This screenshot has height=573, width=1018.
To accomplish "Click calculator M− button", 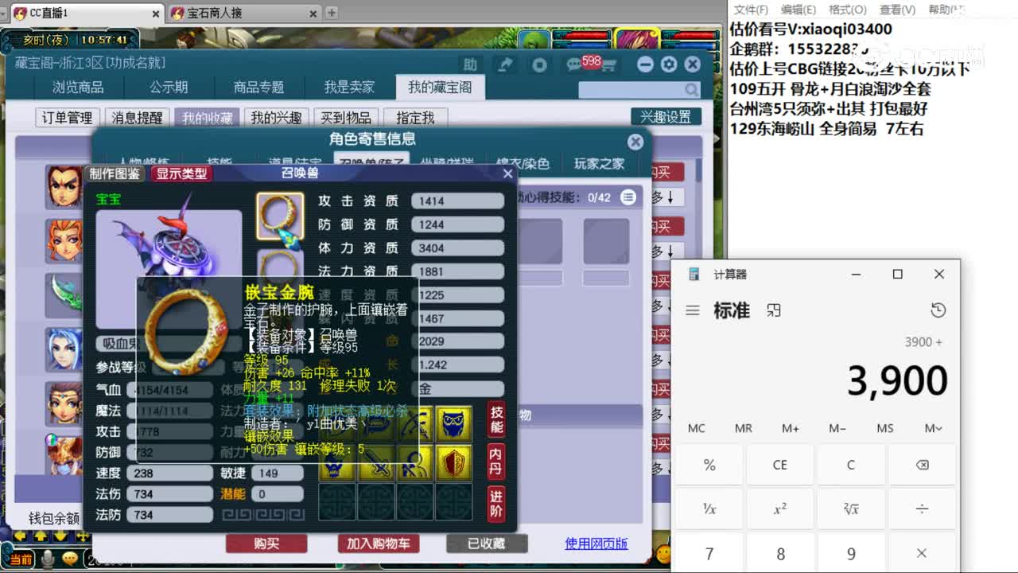I will 837,428.
